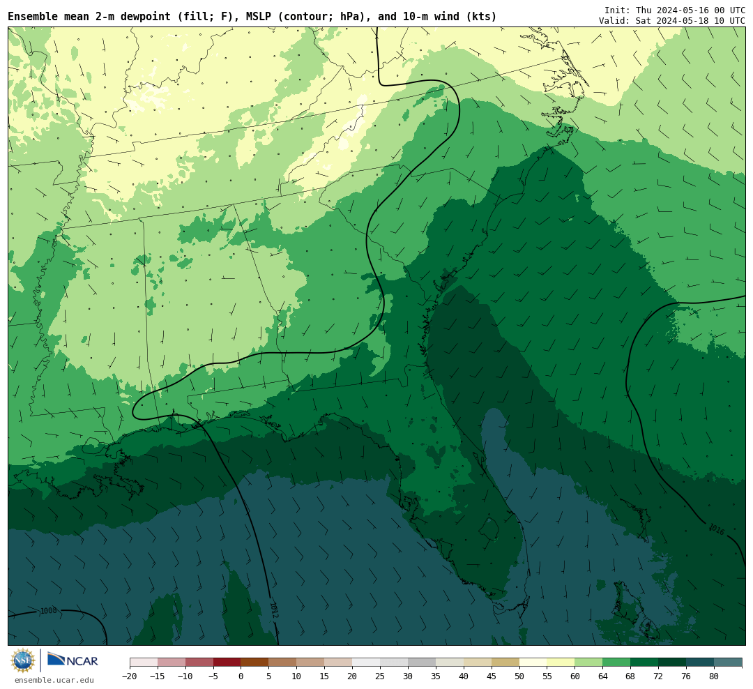This screenshot has width=753, height=689.
Task: Click the 1008 contour label
Action: click(x=49, y=611)
